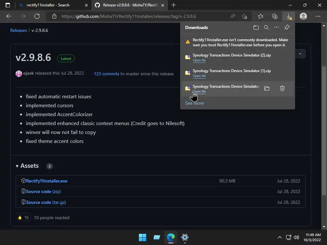Download Rectify11Installer.exe asset
Image resolution: width=327 pixels, height=245 pixels.
tap(47, 181)
